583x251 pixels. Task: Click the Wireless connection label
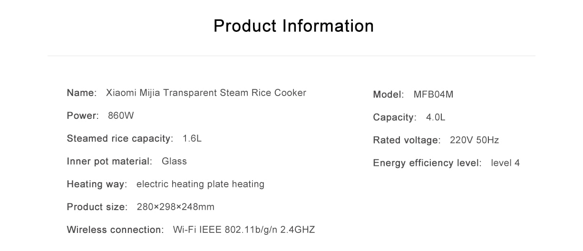click(115, 230)
